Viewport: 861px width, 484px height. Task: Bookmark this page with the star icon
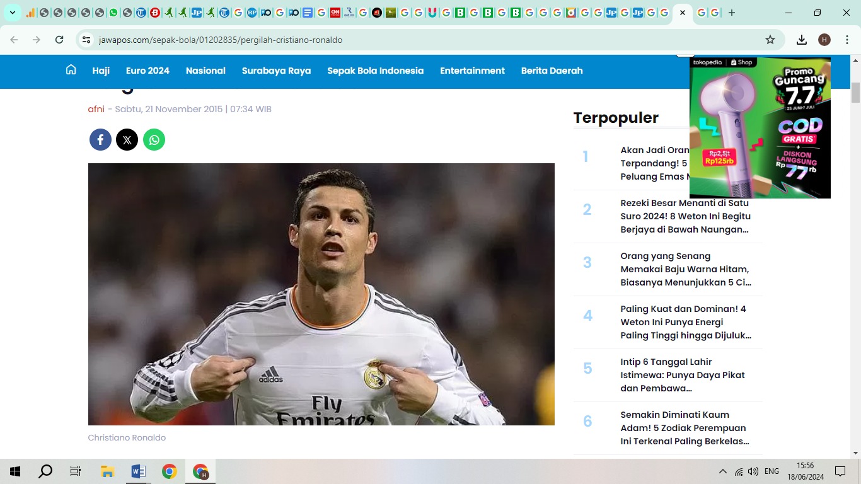(770, 40)
